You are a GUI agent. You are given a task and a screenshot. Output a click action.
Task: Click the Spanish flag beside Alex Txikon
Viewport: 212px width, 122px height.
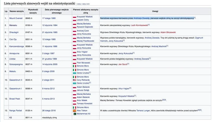click(x=75, y=111)
